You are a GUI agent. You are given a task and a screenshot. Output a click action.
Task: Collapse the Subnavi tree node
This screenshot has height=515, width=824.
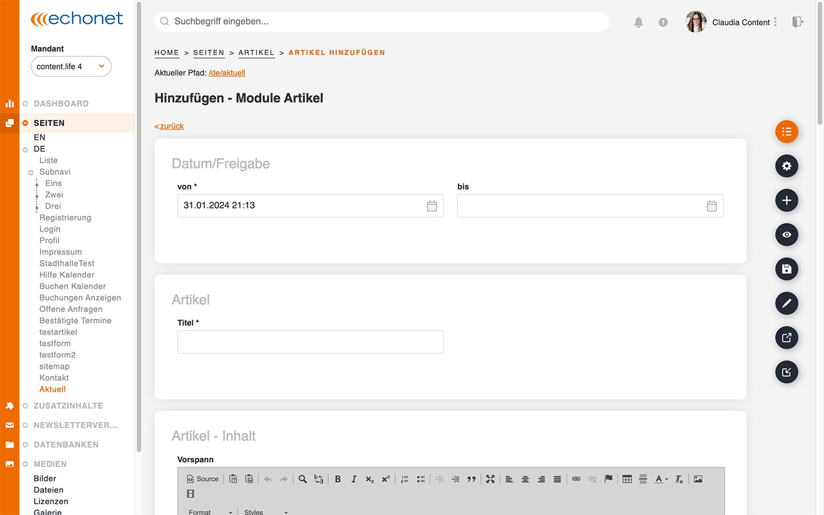click(x=31, y=172)
